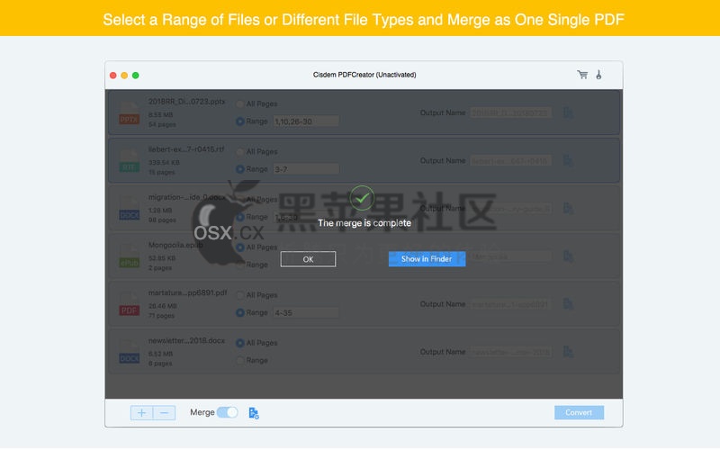This screenshot has width=720, height=450.
Task: Maximize window with green button
Action: pyautogui.click(x=136, y=76)
